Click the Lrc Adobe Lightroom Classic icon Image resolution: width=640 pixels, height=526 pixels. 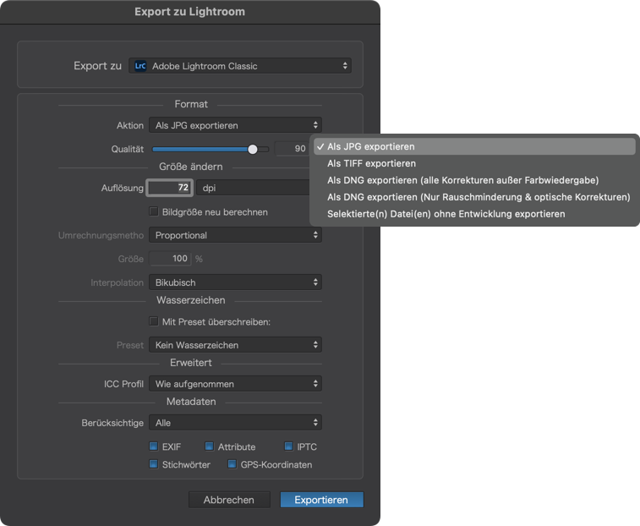click(140, 66)
